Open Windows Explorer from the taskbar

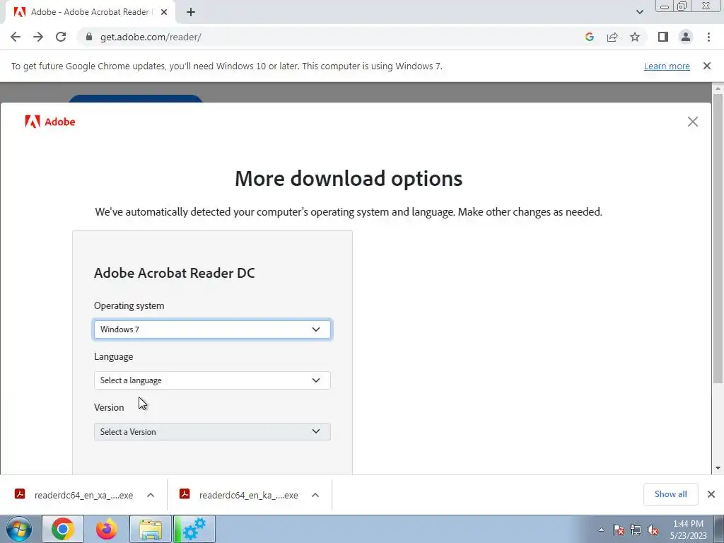pyautogui.click(x=151, y=529)
